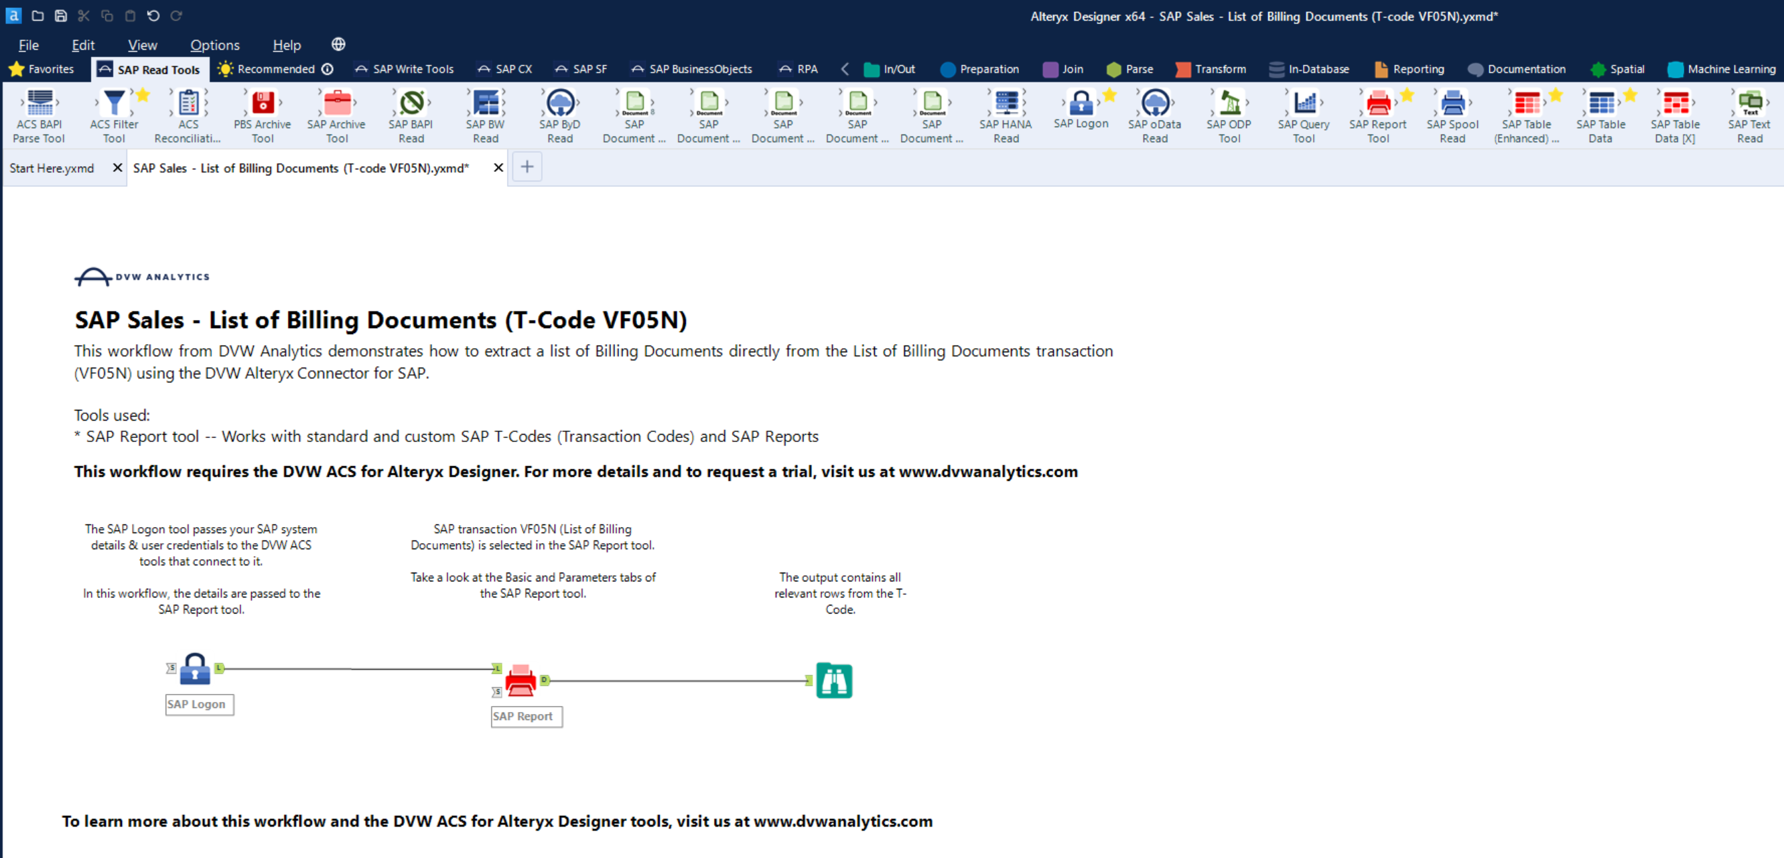
Task: Close the SAP Sales VF05N workflow tab
Action: [498, 167]
